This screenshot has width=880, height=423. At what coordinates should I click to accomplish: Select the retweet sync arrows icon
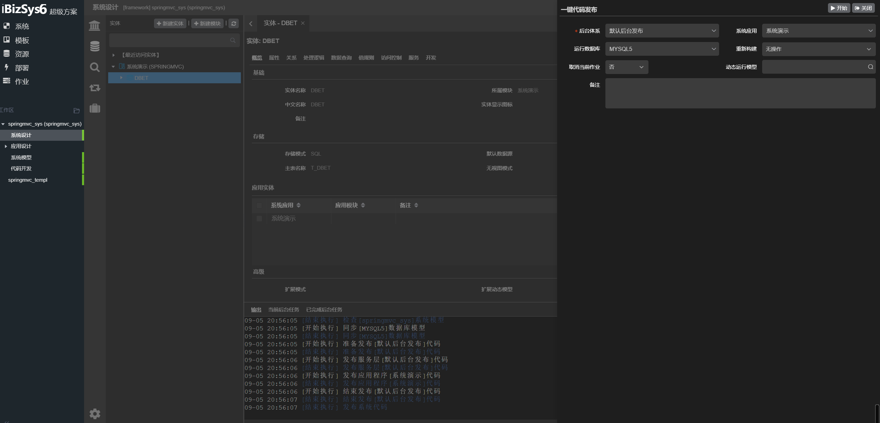pos(95,88)
